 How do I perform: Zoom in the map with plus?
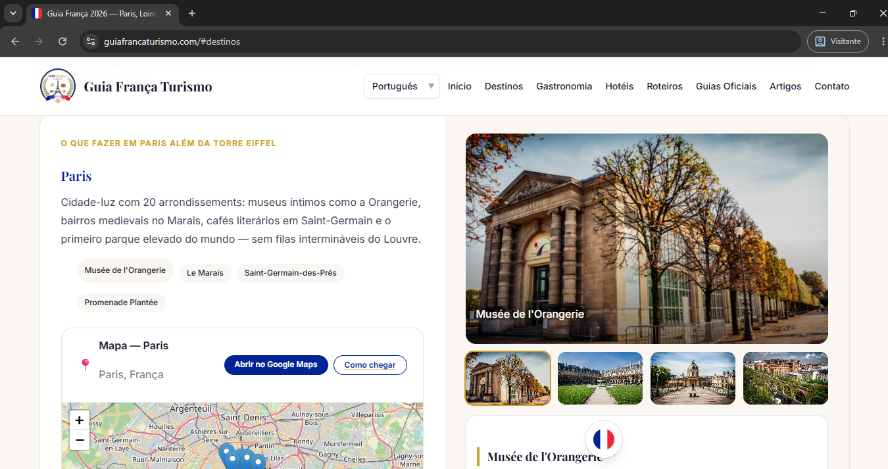[x=80, y=420]
